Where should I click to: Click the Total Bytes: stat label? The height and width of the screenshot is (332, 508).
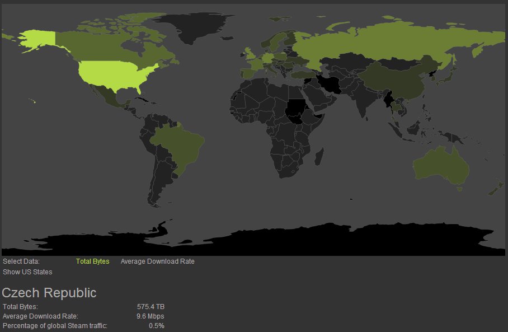coord(20,307)
